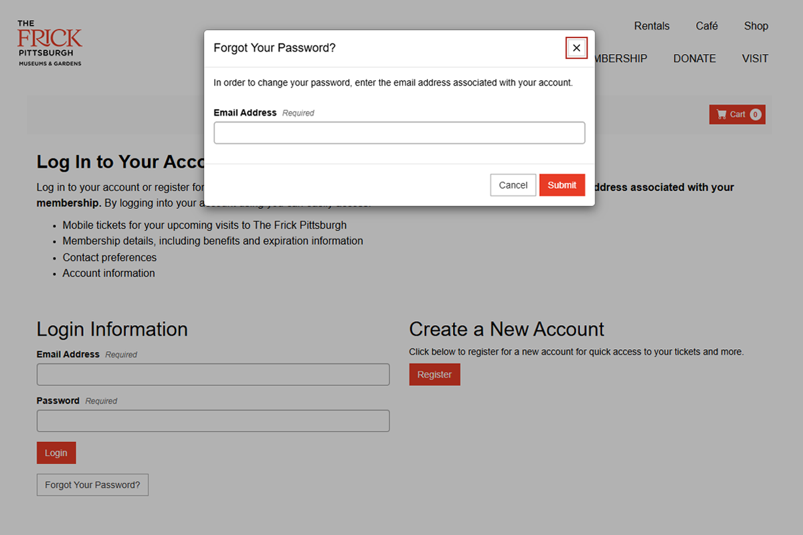Click the cart item count badge
Viewport: 803px width, 535px height.
point(755,114)
